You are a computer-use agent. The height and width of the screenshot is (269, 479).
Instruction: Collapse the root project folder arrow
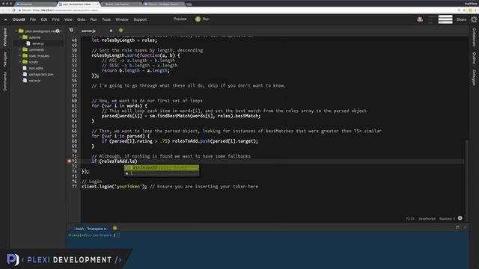tap(16, 31)
